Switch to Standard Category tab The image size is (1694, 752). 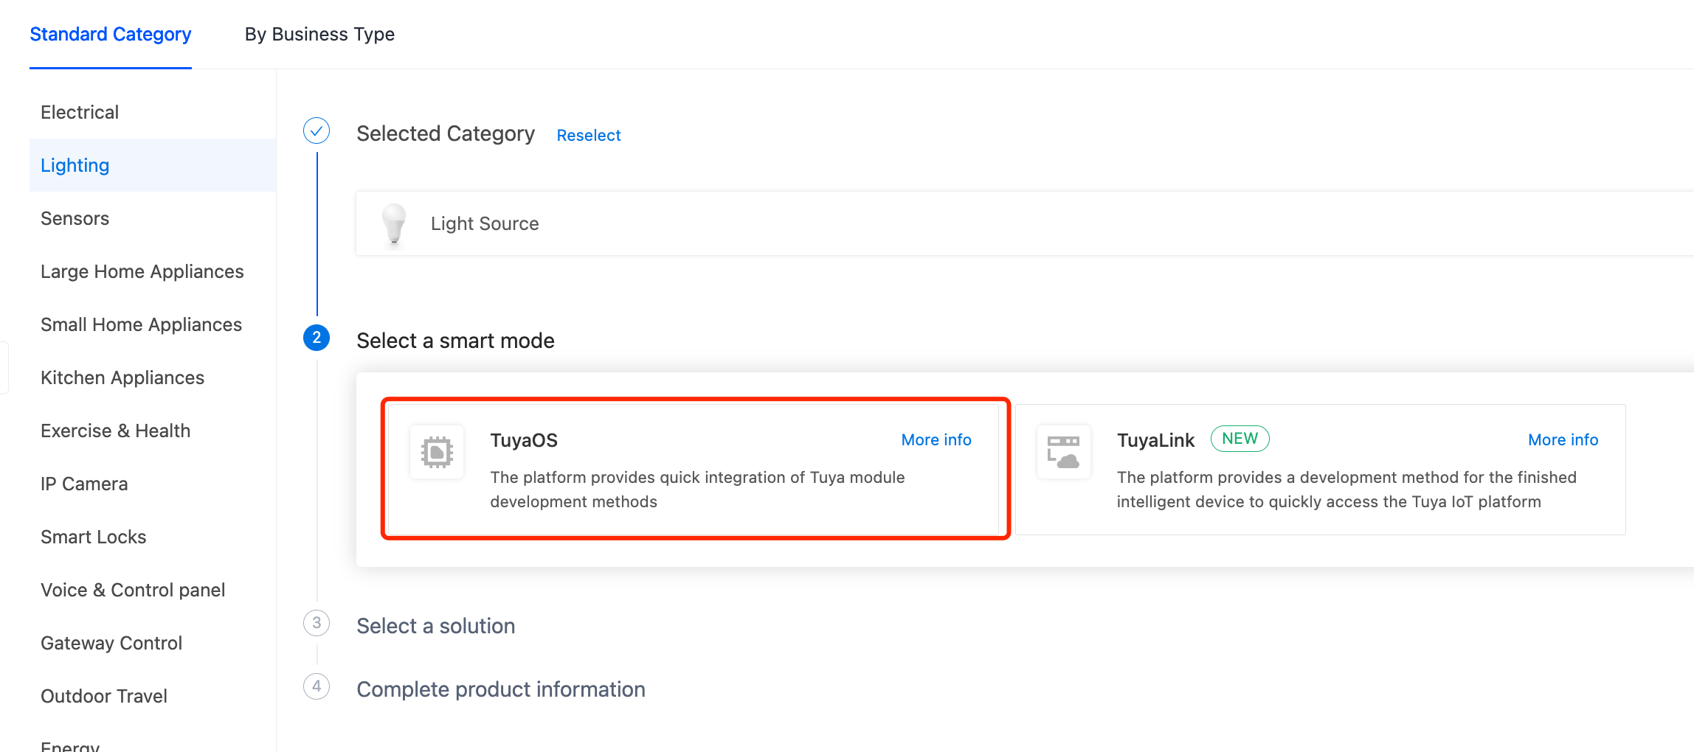click(111, 35)
